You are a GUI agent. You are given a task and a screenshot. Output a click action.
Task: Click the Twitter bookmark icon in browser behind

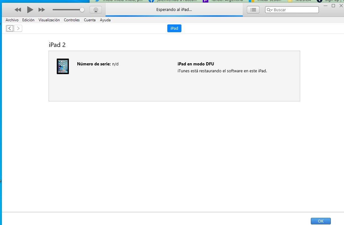[x=97, y=1]
